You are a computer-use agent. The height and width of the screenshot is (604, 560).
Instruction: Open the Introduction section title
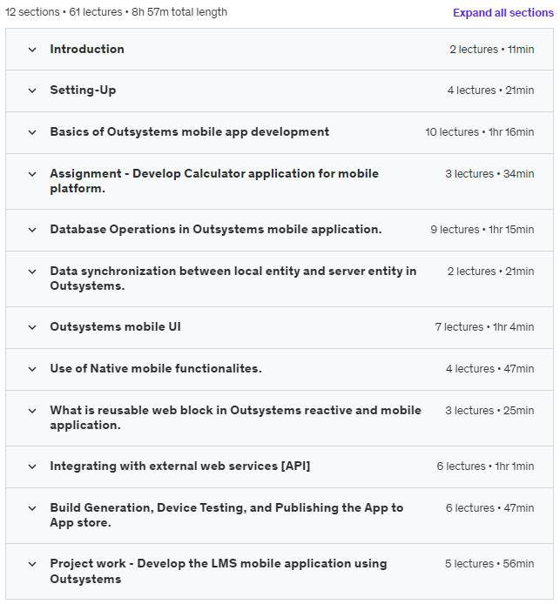pyautogui.click(x=87, y=49)
